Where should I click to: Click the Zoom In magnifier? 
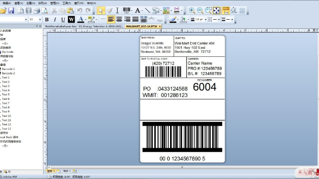tap(192, 10)
